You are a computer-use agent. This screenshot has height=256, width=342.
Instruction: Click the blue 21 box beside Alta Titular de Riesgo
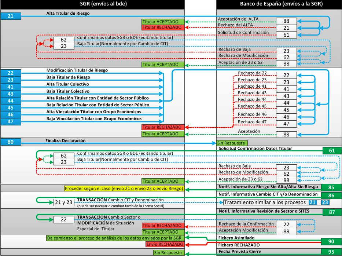(x=11, y=16)
